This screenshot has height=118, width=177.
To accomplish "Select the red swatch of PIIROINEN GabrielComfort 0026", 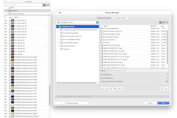I will coord(12,71).
